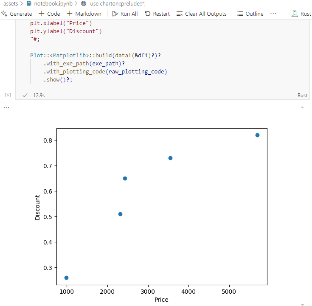The image size is (312, 306).
Task: Open the toolbar more actions ellipsis
Action: [x=273, y=14]
